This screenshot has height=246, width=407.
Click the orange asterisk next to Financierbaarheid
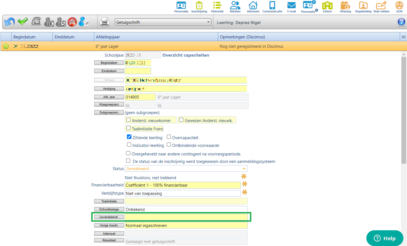click(244, 184)
